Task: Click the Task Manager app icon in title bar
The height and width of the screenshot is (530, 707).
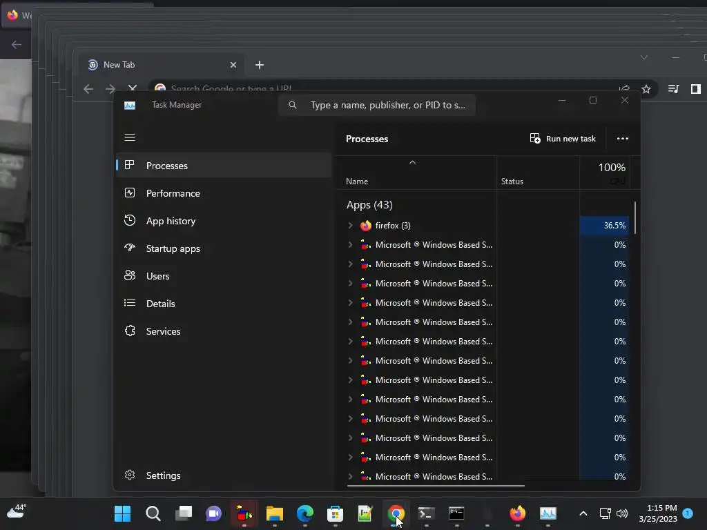Action: point(130,105)
